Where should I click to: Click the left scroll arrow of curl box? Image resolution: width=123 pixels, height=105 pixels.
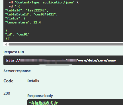pos(6,44)
